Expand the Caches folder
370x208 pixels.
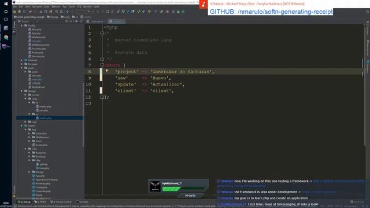(x=25, y=95)
